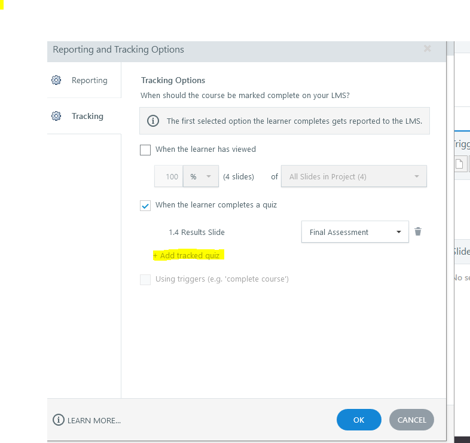Click 'When should the course be marked complete' text

point(245,95)
